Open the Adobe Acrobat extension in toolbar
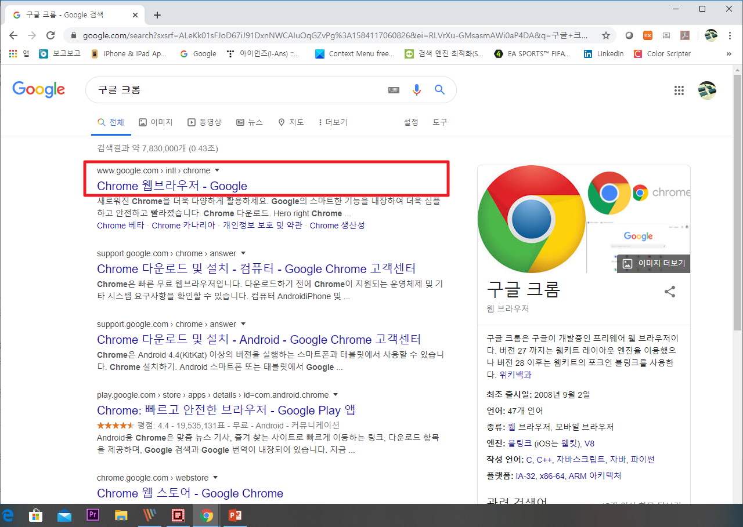This screenshot has height=527, width=743. [x=685, y=35]
